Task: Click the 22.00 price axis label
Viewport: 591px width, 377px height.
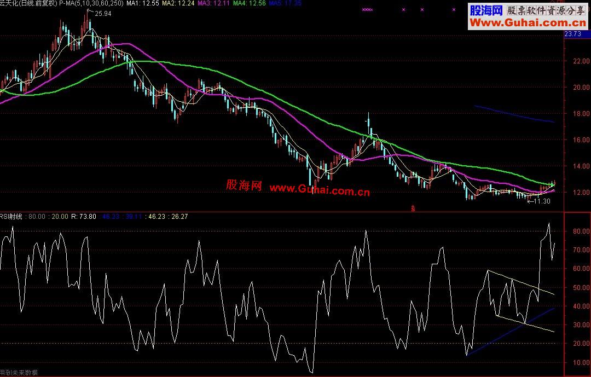Action: (581, 61)
